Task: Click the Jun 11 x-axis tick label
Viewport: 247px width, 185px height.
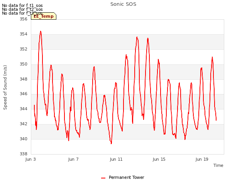Action: 116,159
